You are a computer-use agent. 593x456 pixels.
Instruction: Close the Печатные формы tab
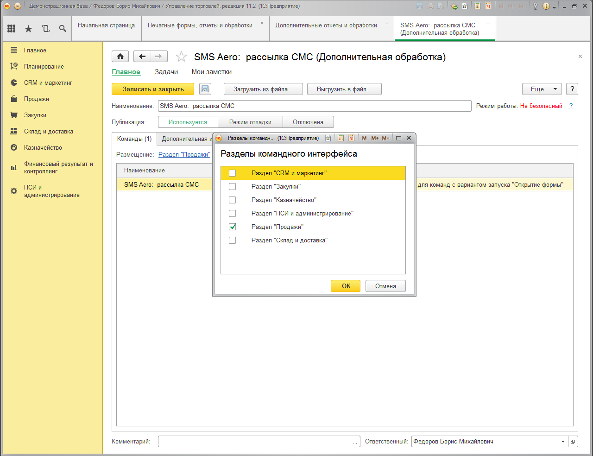pyautogui.click(x=262, y=23)
